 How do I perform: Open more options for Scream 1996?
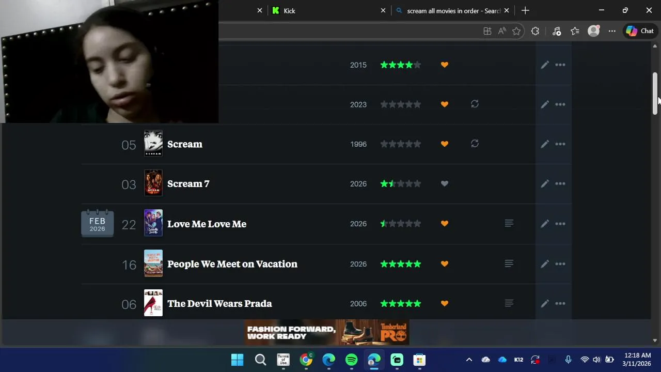(x=560, y=144)
